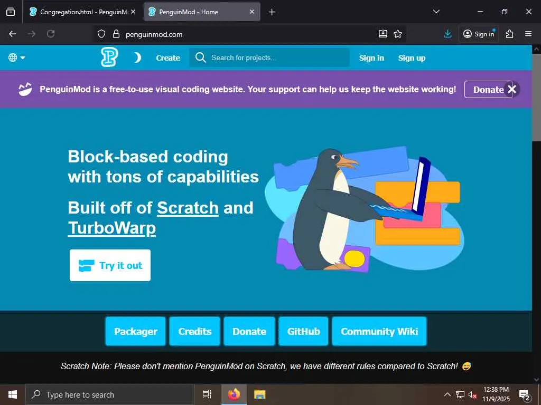Click the install page icon in the address bar
The width and height of the screenshot is (541, 405).
pos(383,34)
